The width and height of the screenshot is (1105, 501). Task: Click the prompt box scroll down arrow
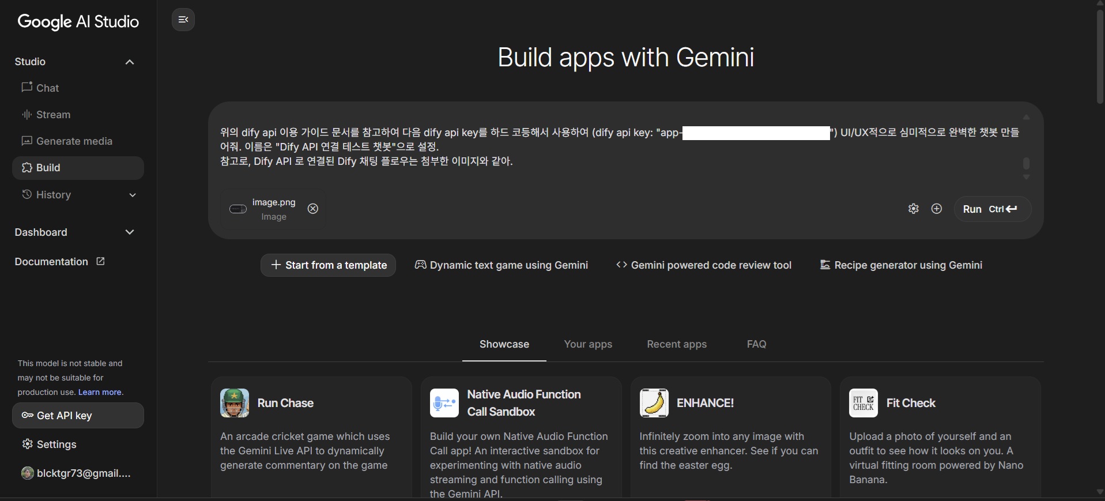click(1026, 177)
